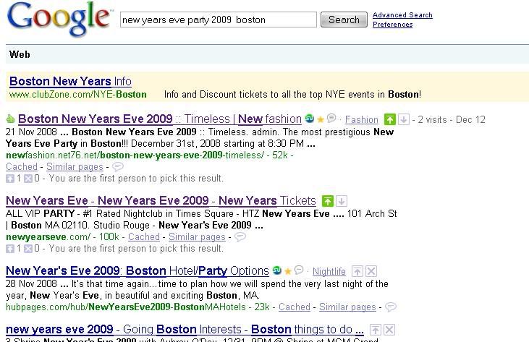Viewport: 529px width, 342px height.
Task: Open comment bubble after Similar pages on newfashion result
Action: click(118, 166)
